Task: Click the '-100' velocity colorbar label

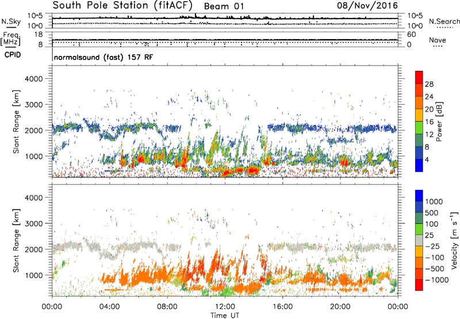Action: click(434, 257)
